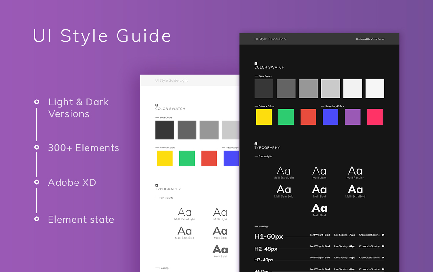The width and height of the screenshot is (433, 272).
Task: Switch to the UI Style Guide-Light panel header
Action: coord(171,80)
